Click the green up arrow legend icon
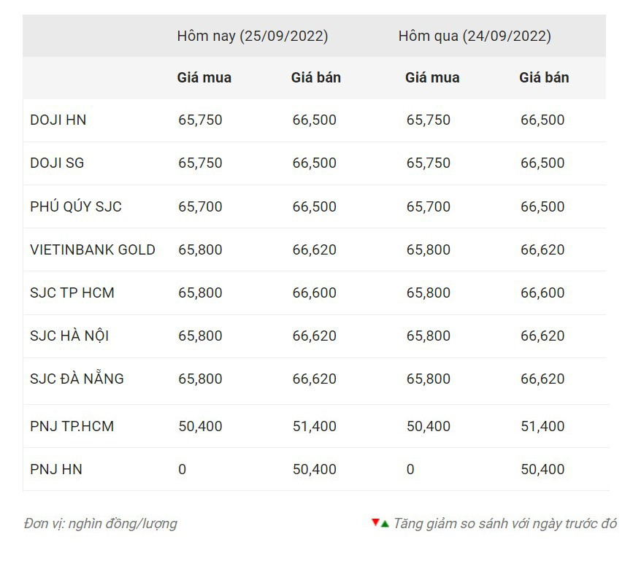Viewport: 633px width, 561px height. point(385,524)
